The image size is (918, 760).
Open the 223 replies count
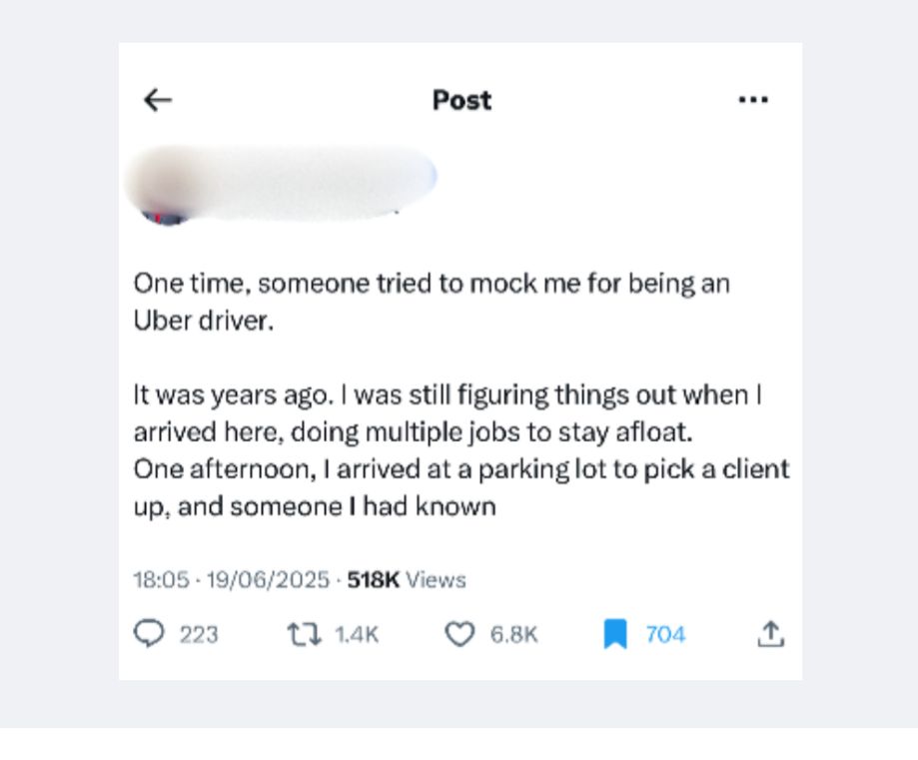coord(199,635)
